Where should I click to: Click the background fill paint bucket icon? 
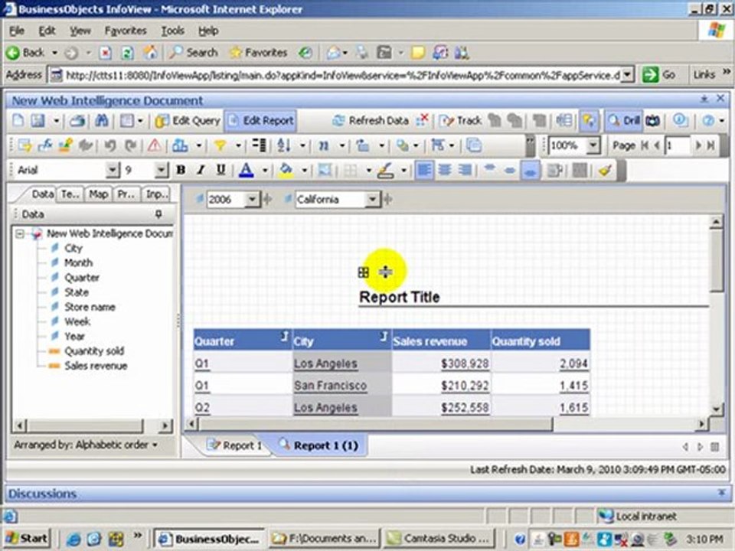pos(286,170)
